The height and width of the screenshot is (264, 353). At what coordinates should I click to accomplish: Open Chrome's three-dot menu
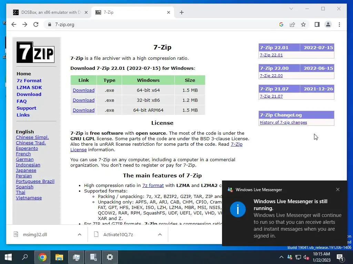click(x=339, y=24)
